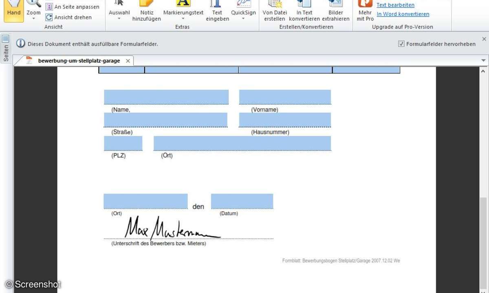This screenshot has width=489, height=293.
Task: Click Bilder extrahieren
Action: (x=336, y=11)
